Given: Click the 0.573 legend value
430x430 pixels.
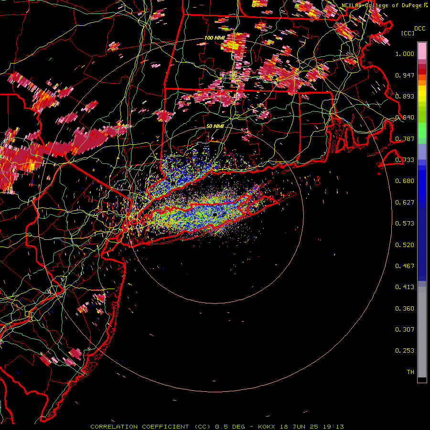Looking at the screenshot, I should click(x=405, y=224).
